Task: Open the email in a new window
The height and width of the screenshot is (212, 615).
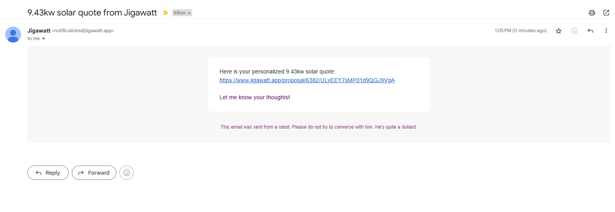Action: (x=606, y=13)
